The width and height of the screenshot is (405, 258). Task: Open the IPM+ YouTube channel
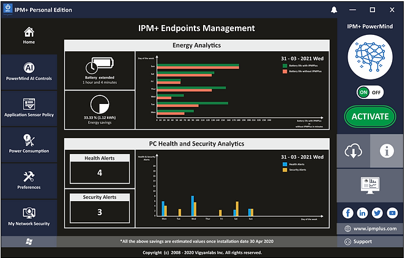(x=392, y=213)
